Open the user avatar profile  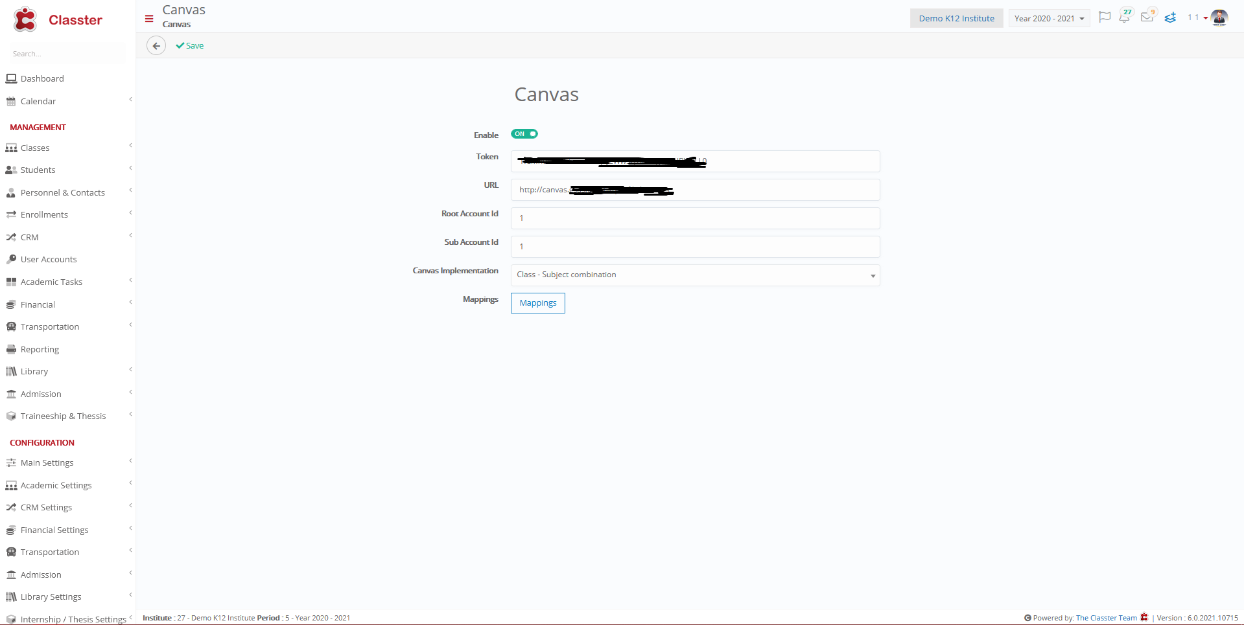click(1219, 17)
